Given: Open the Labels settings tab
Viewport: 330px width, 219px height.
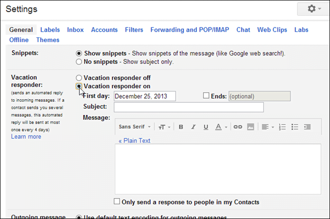Looking at the screenshot, I should point(50,30).
